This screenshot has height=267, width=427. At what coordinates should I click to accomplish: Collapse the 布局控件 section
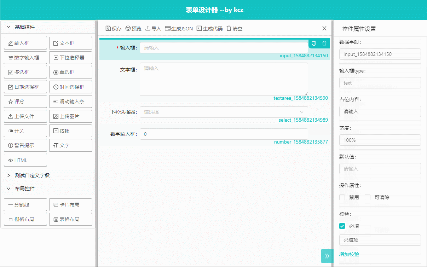[23, 188]
